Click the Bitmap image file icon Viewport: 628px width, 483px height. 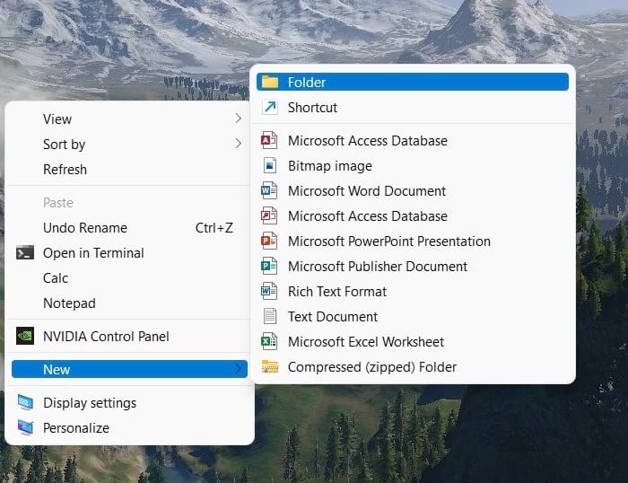click(x=269, y=166)
